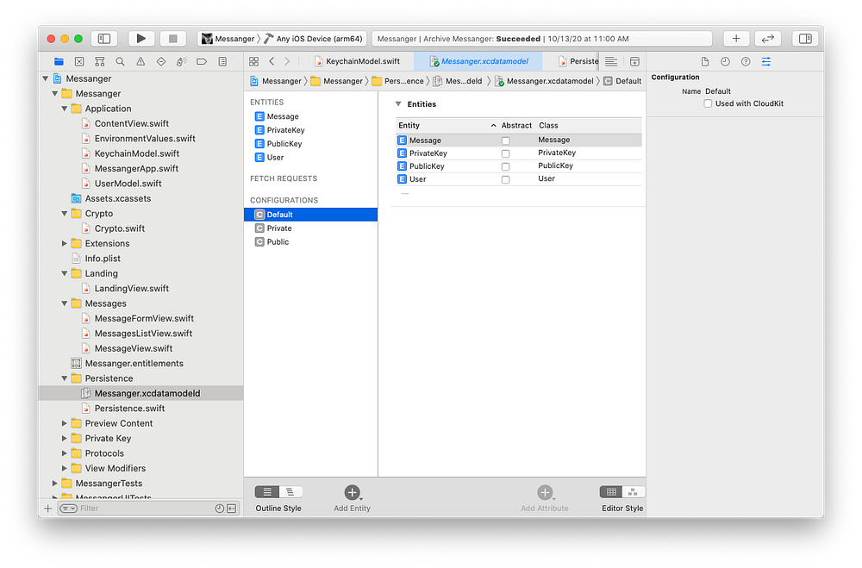Open the Symbol navigator
The height and width of the screenshot is (568, 862).
point(99,61)
